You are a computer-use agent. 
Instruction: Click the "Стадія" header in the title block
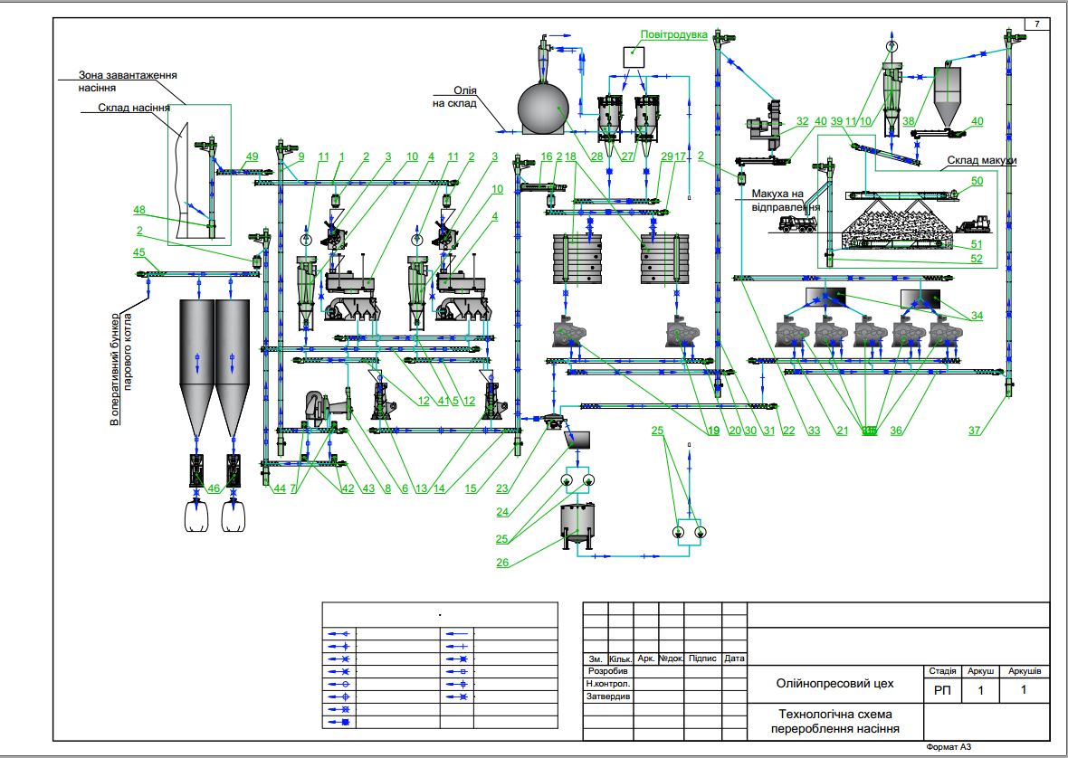942,671
